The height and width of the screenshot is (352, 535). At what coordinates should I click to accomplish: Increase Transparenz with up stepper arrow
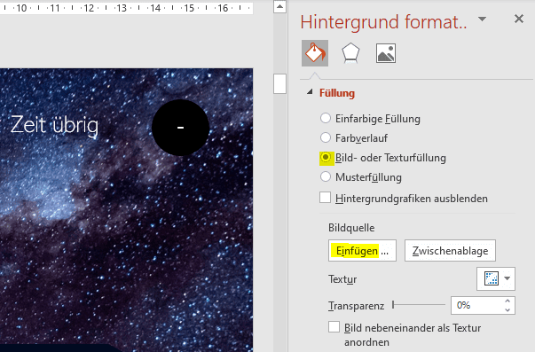[x=507, y=301]
